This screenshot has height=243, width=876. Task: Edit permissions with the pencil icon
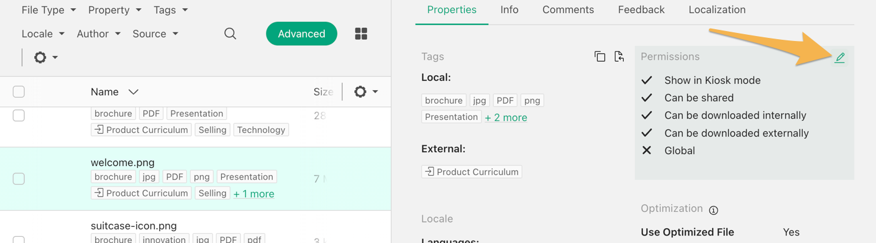click(840, 57)
